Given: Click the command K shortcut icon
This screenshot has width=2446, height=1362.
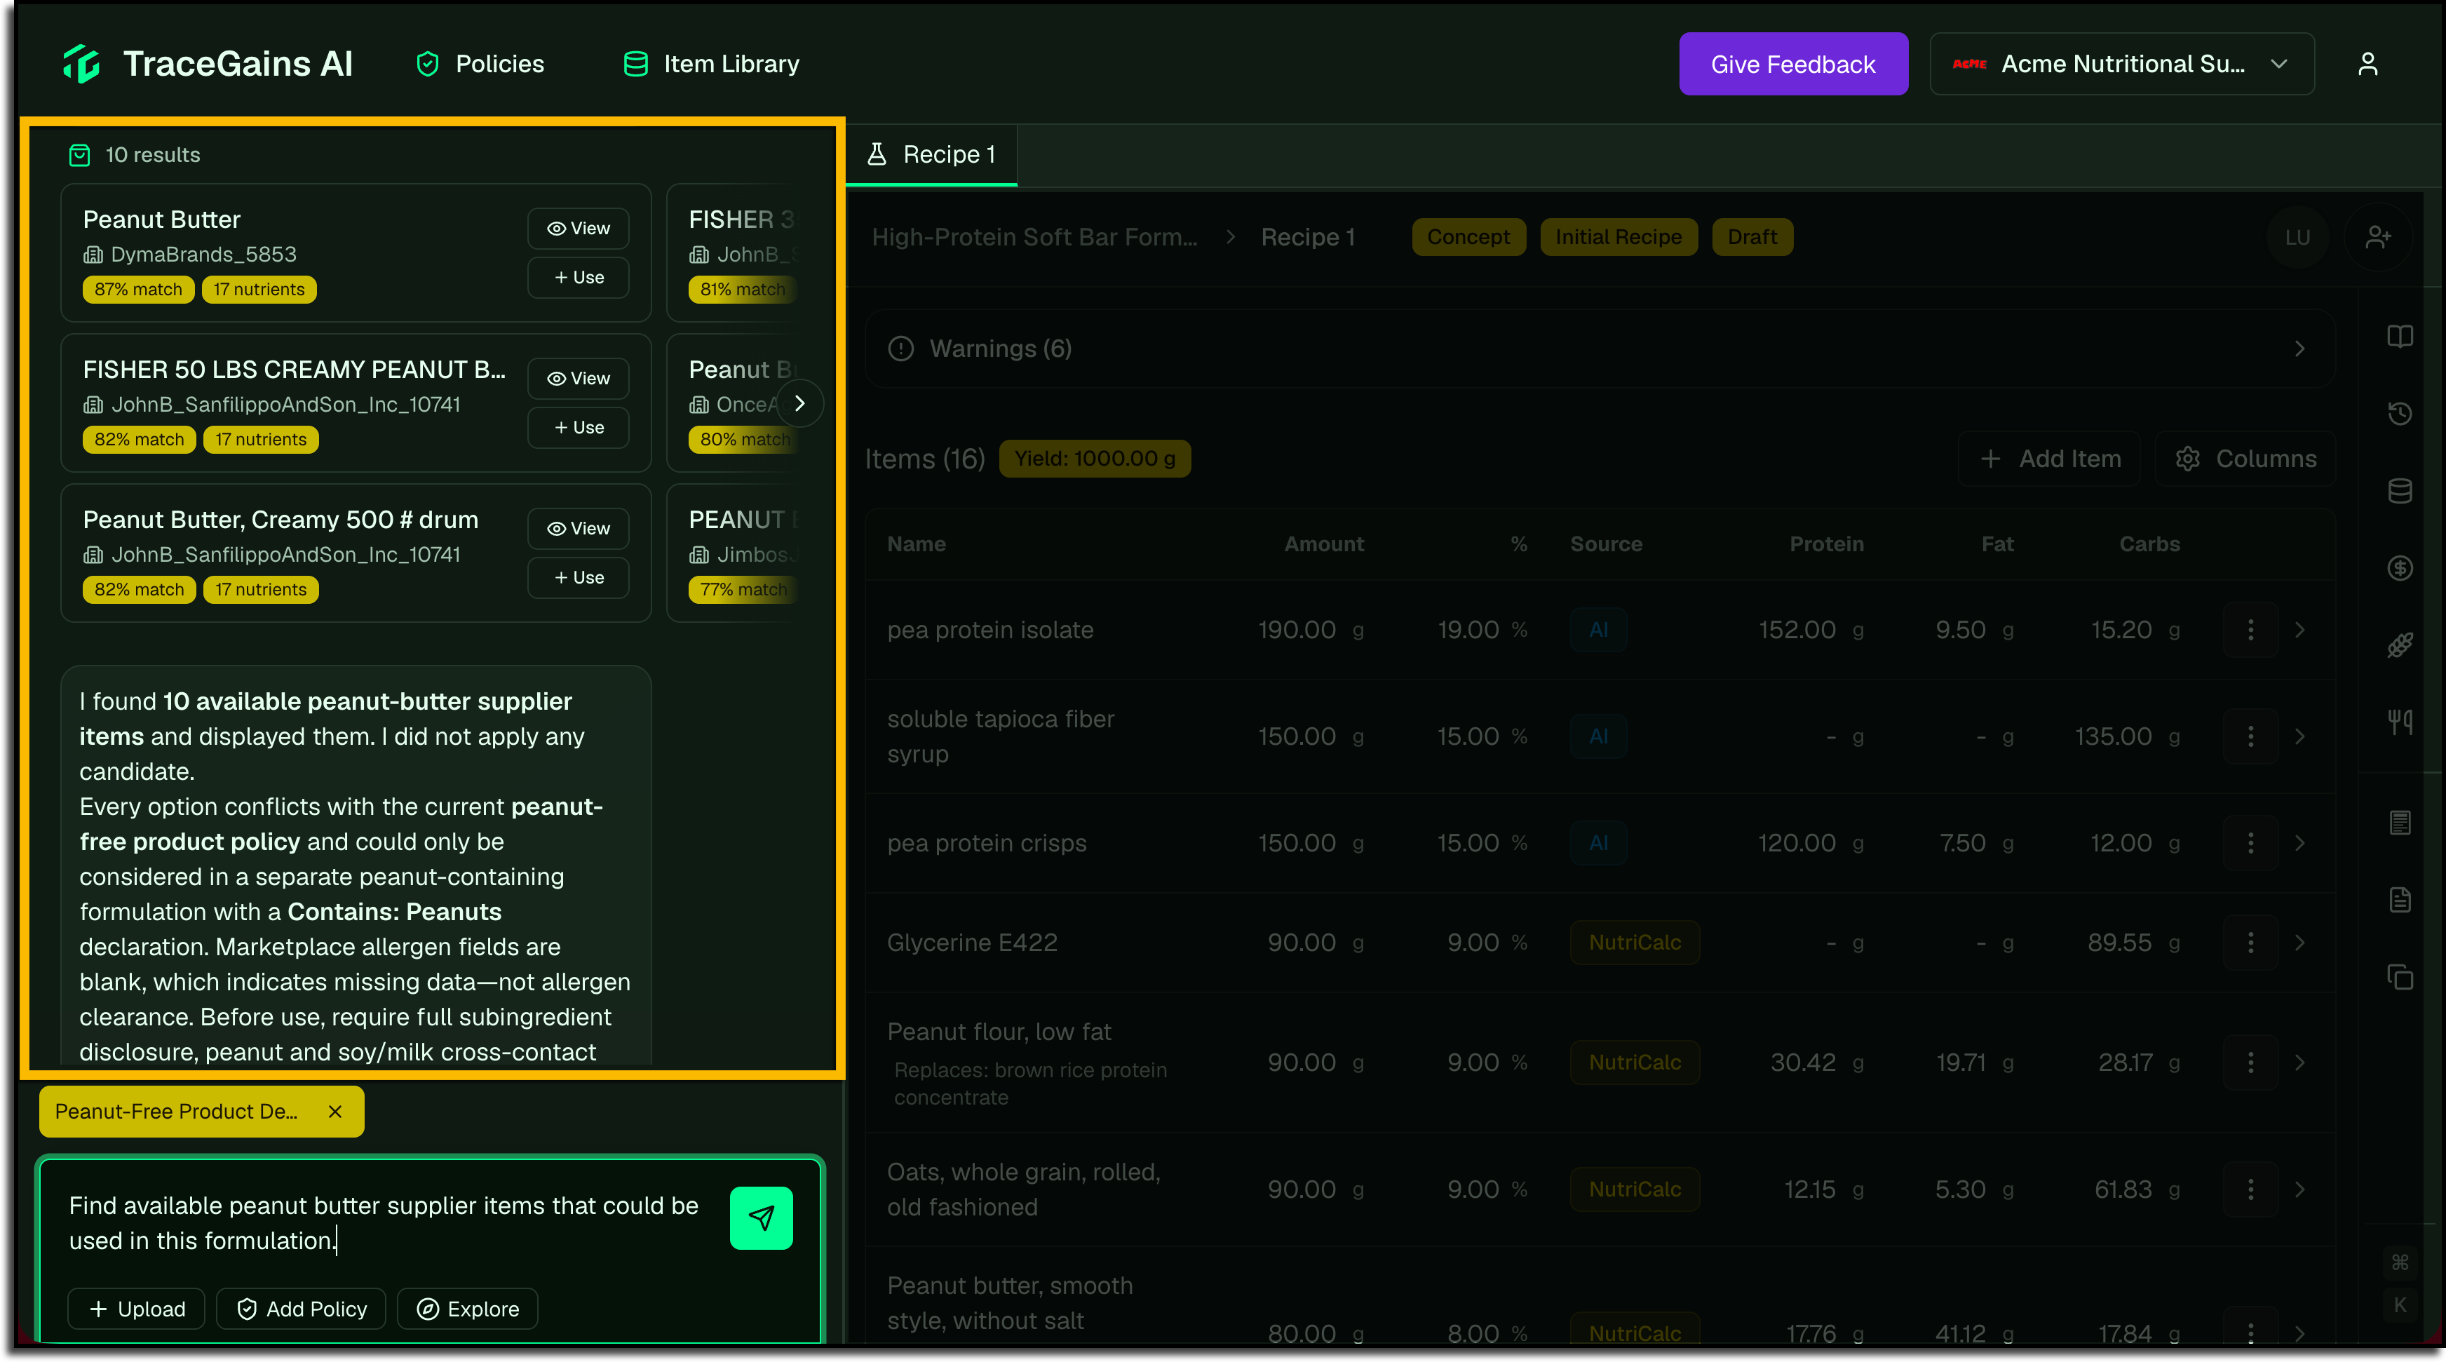Looking at the screenshot, I should [2400, 1284].
